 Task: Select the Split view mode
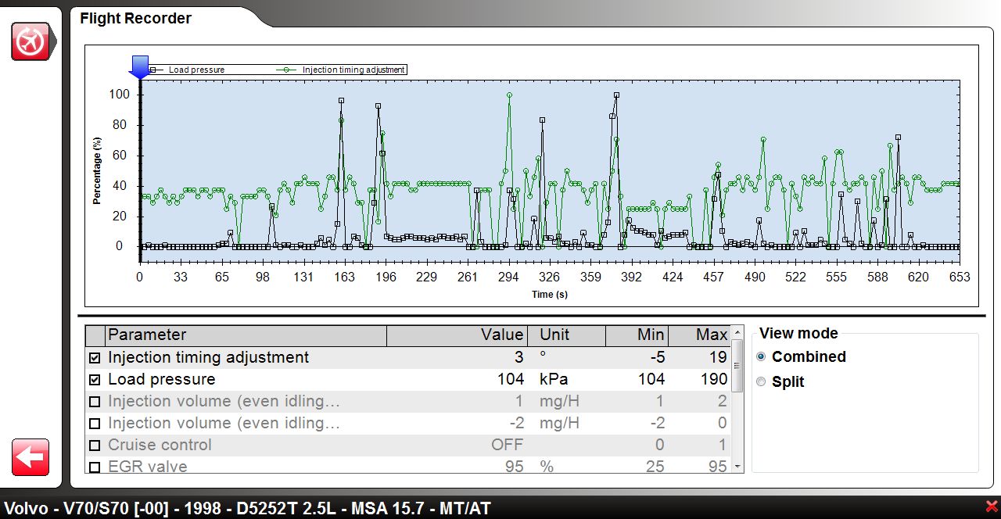pyautogui.click(x=762, y=382)
